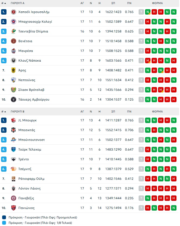Viewport: 180px width, 226px height.
Task: Open the Τουρκ Τέλεκομ team link
Action: [x=30, y=149]
